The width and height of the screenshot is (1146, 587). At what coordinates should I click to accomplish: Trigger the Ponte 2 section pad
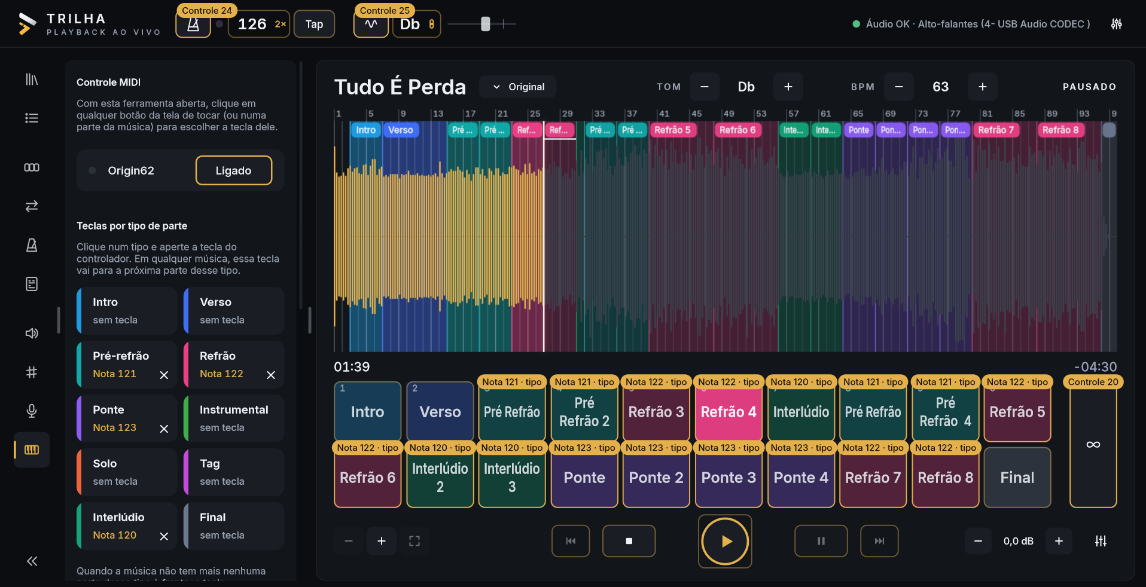656,478
